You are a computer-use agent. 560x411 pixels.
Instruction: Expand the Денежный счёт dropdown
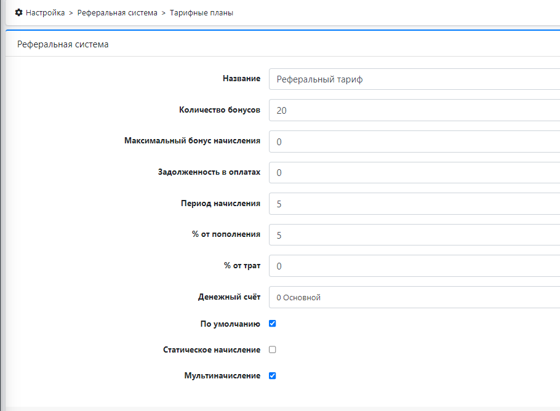(414, 297)
